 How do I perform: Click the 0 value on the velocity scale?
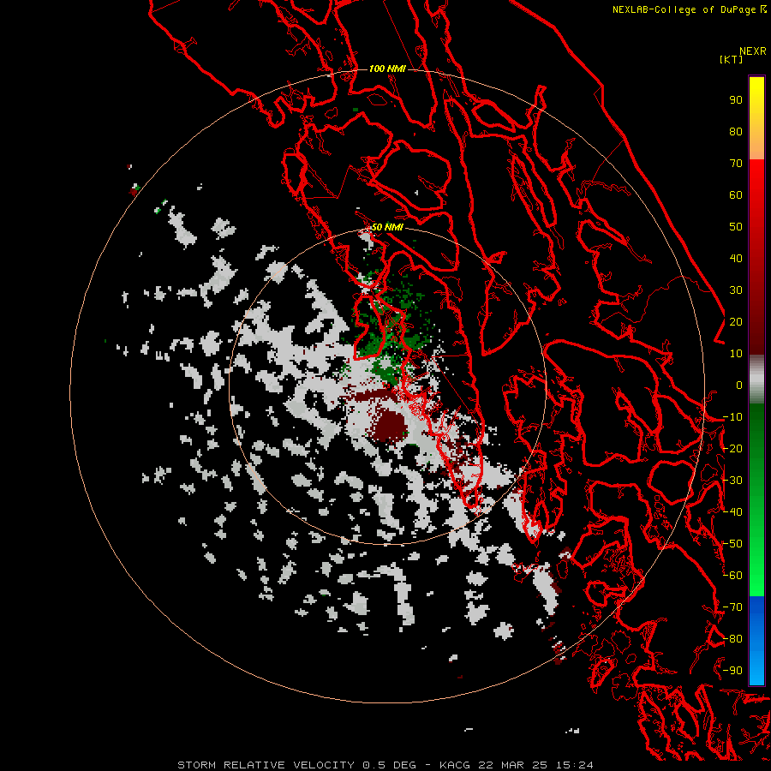point(739,385)
